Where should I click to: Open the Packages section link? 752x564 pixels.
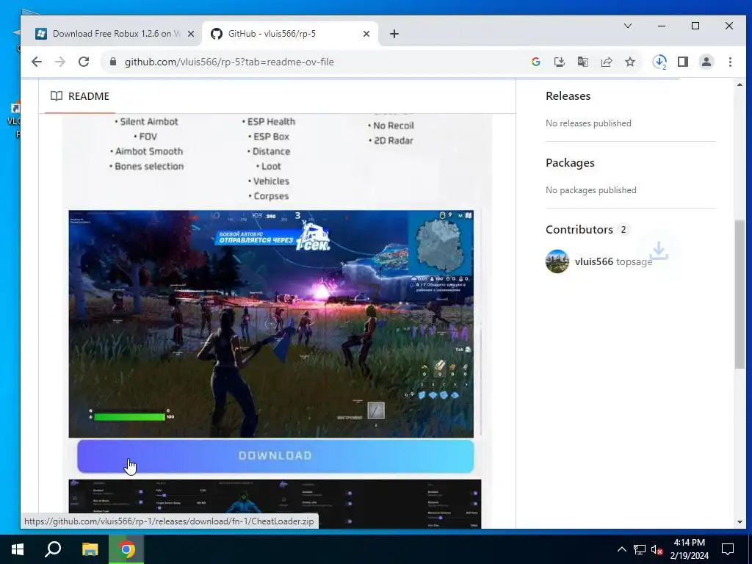tap(570, 162)
